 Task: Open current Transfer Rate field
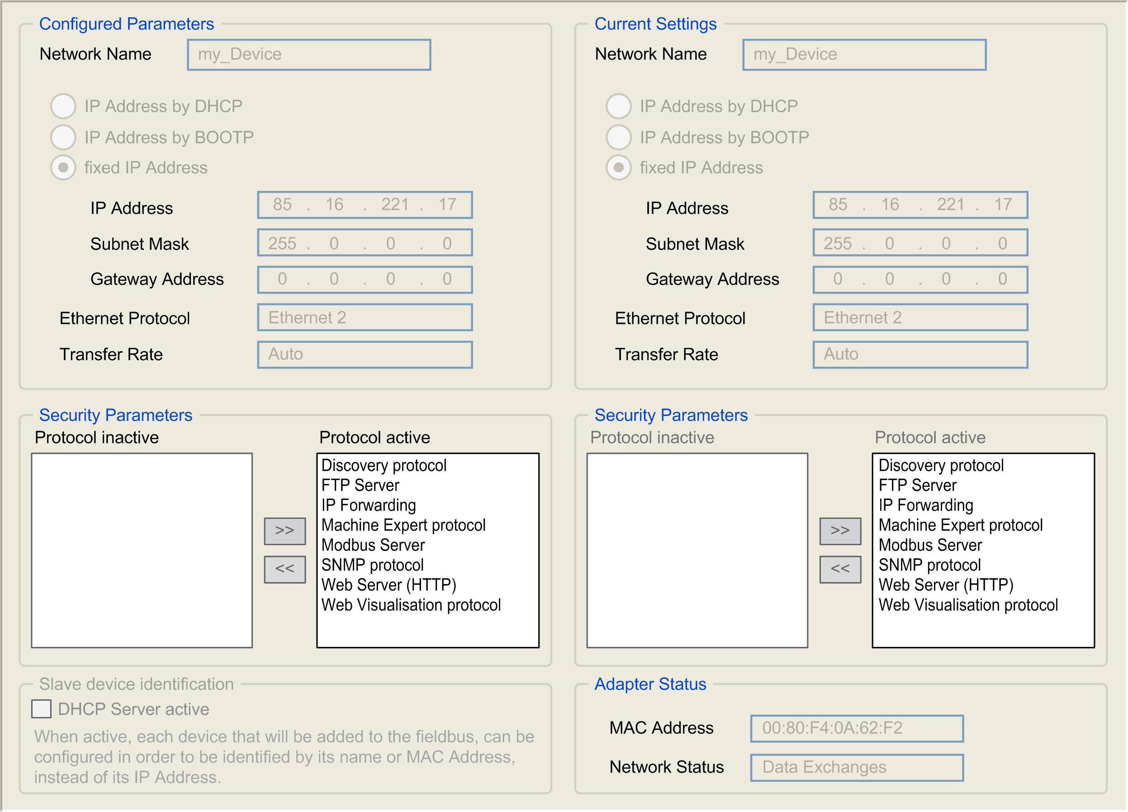[920, 355]
